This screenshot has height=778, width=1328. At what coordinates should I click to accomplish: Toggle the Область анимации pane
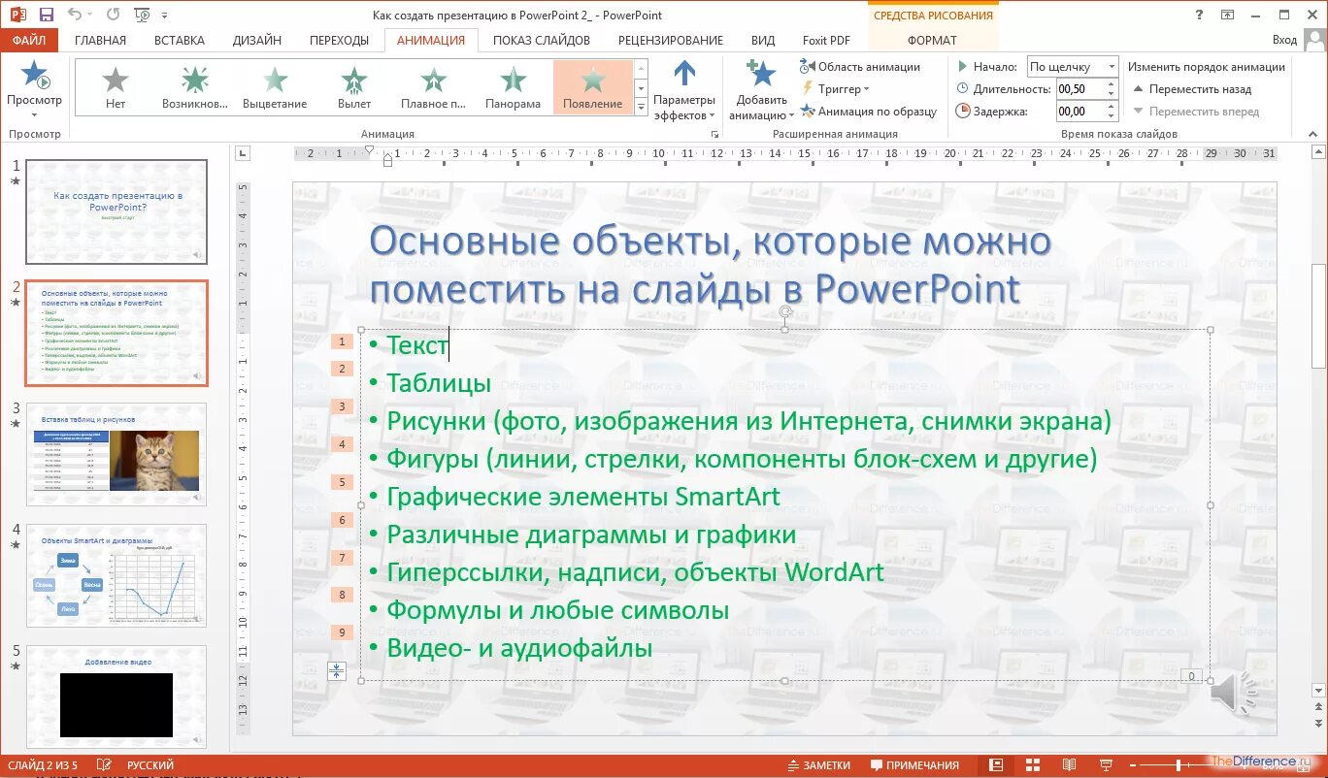pyautogui.click(x=860, y=67)
